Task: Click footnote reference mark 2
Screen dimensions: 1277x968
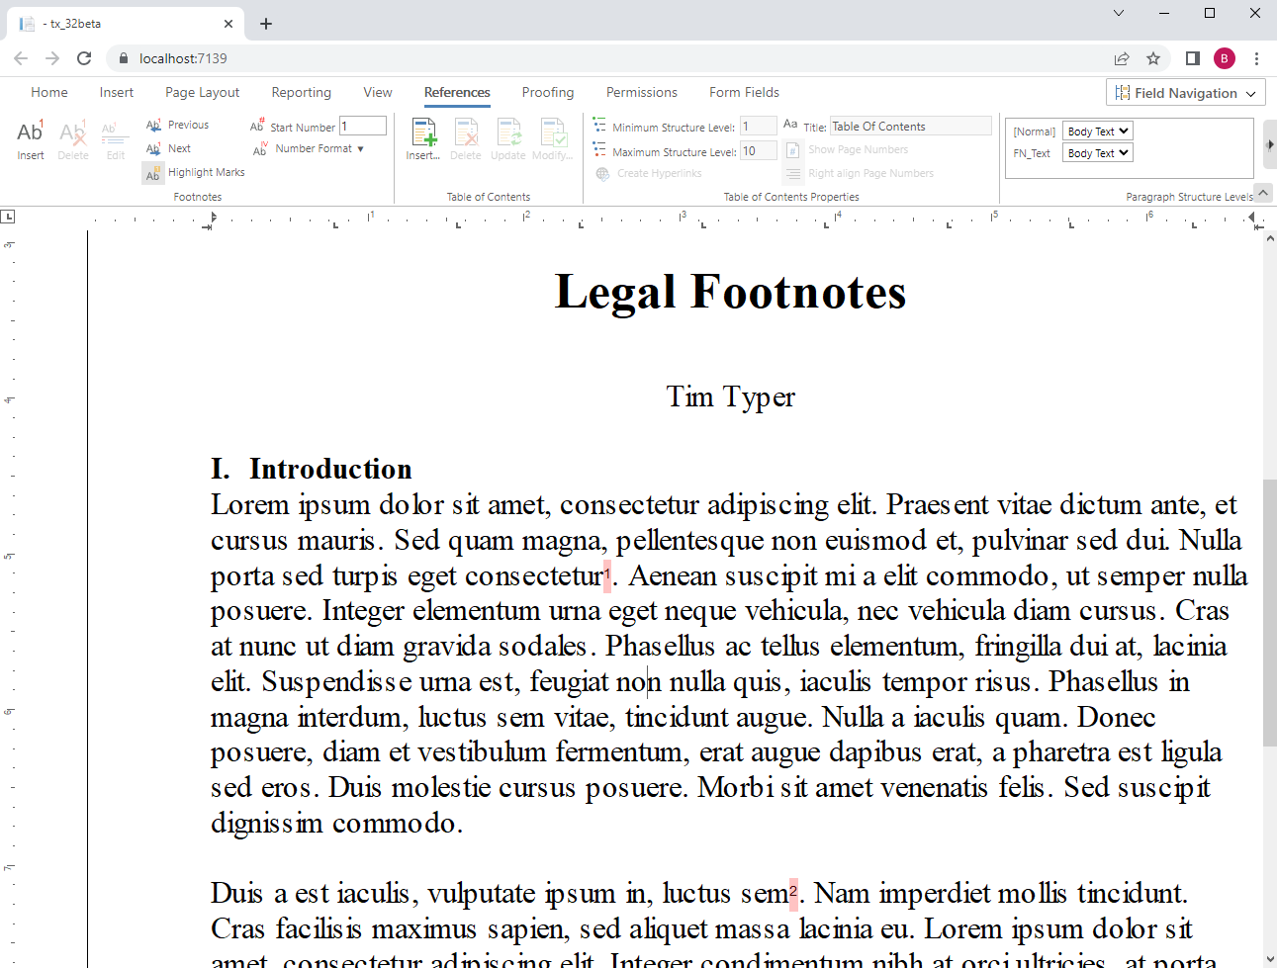Action: (x=793, y=892)
